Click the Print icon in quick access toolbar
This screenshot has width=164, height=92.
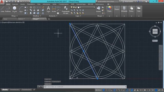pyautogui.click(x=18, y=2)
